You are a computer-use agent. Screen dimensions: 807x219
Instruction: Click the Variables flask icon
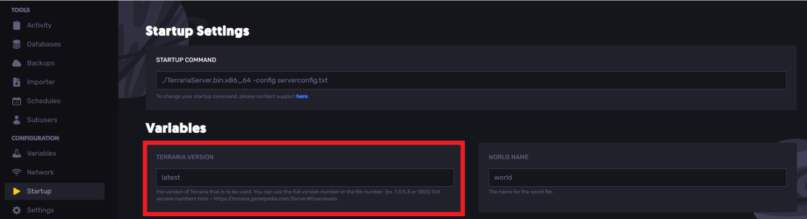[x=16, y=153]
